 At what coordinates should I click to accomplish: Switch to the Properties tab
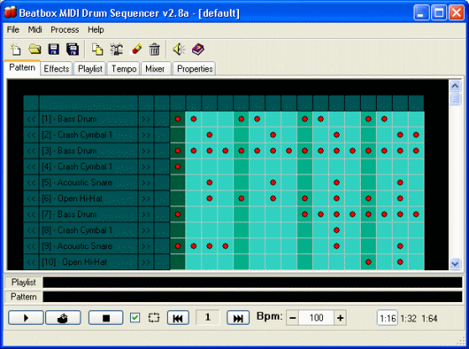(x=195, y=69)
